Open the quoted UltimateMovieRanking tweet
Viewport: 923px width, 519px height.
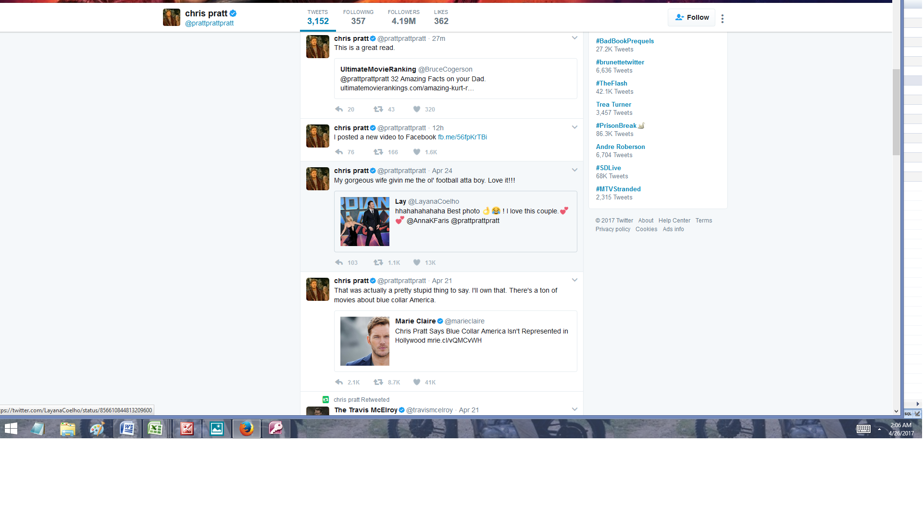pyautogui.click(x=456, y=79)
